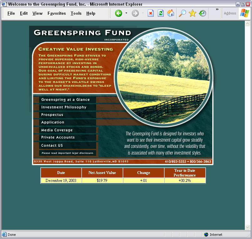The height and width of the screenshot is (239, 252).
Task: Open Favorites with the yellow star icon
Action: coord(193,13)
